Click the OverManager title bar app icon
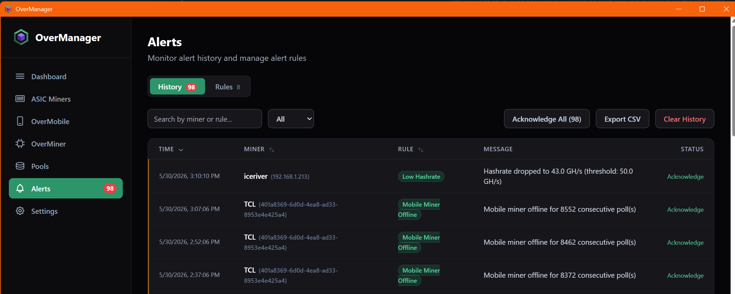The image size is (735, 294). 9,9
